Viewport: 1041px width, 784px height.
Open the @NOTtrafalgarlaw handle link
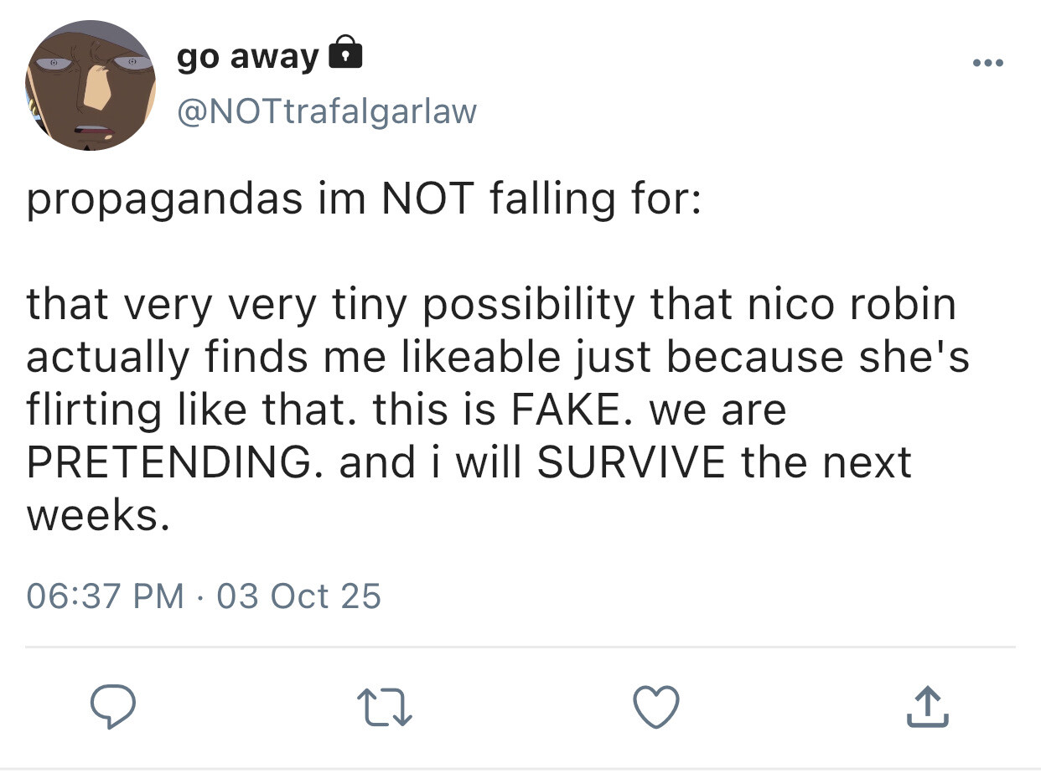pos(327,111)
